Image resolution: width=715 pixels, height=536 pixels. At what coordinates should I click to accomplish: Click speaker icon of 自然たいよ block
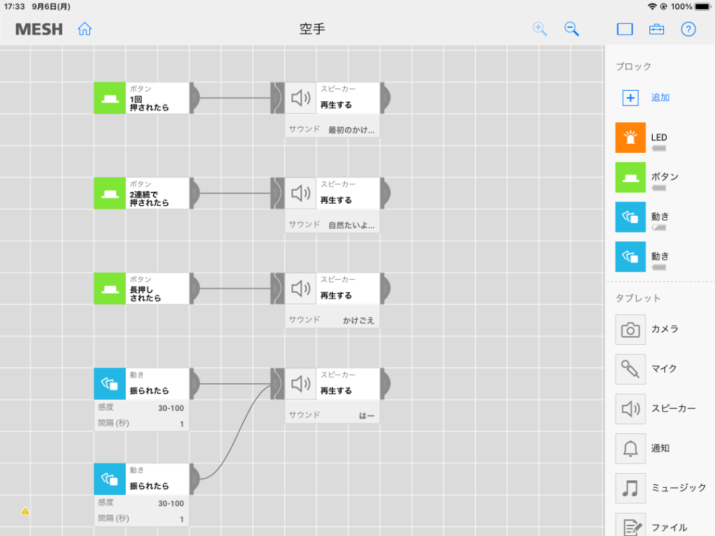click(300, 193)
